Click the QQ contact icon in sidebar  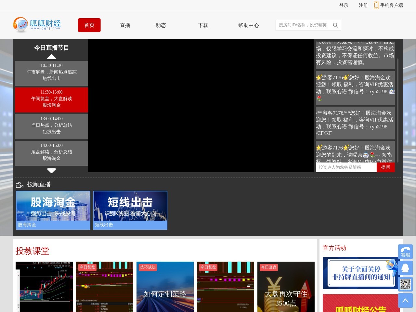[x=405, y=268]
